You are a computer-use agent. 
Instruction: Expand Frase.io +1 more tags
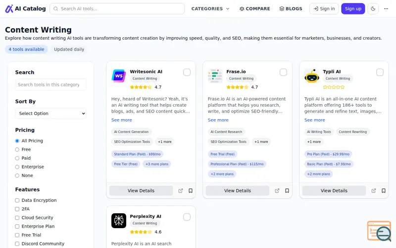pyautogui.click(x=261, y=142)
